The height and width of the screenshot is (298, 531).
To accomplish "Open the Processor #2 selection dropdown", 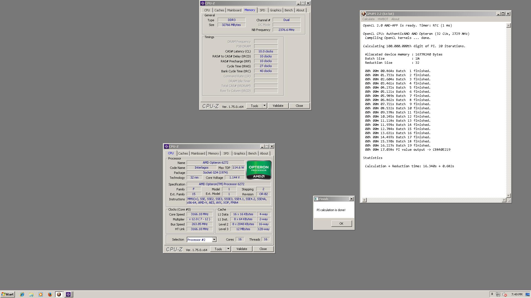I will point(214,240).
